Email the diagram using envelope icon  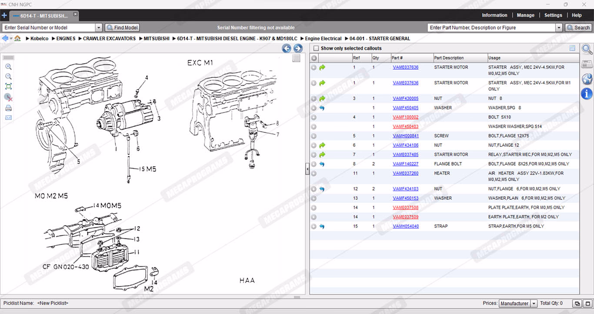(8, 118)
